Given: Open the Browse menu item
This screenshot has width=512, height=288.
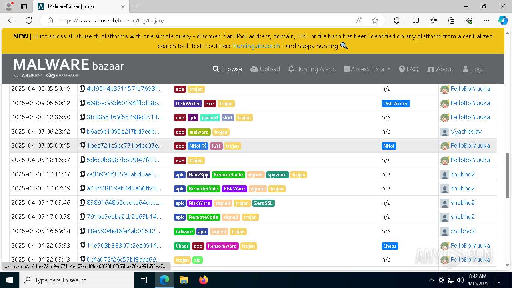Looking at the screenshot, I should point(227,69).
